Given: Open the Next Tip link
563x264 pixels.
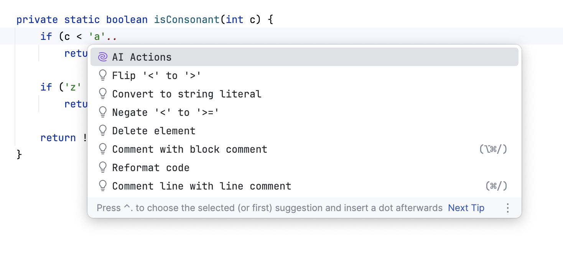Looking at the screenshot, I should [466, 208].
